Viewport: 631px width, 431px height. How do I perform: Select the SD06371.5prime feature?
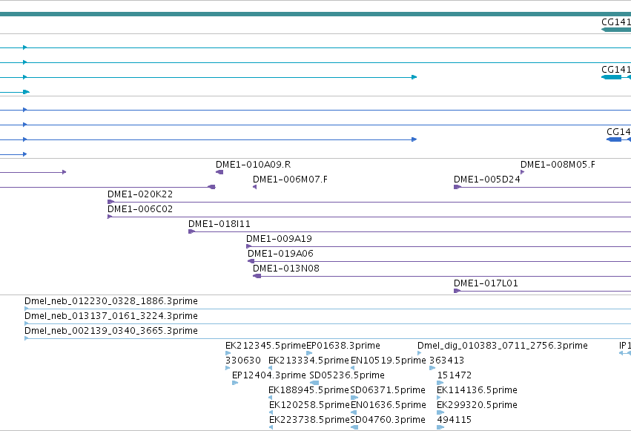coord(388,391)
